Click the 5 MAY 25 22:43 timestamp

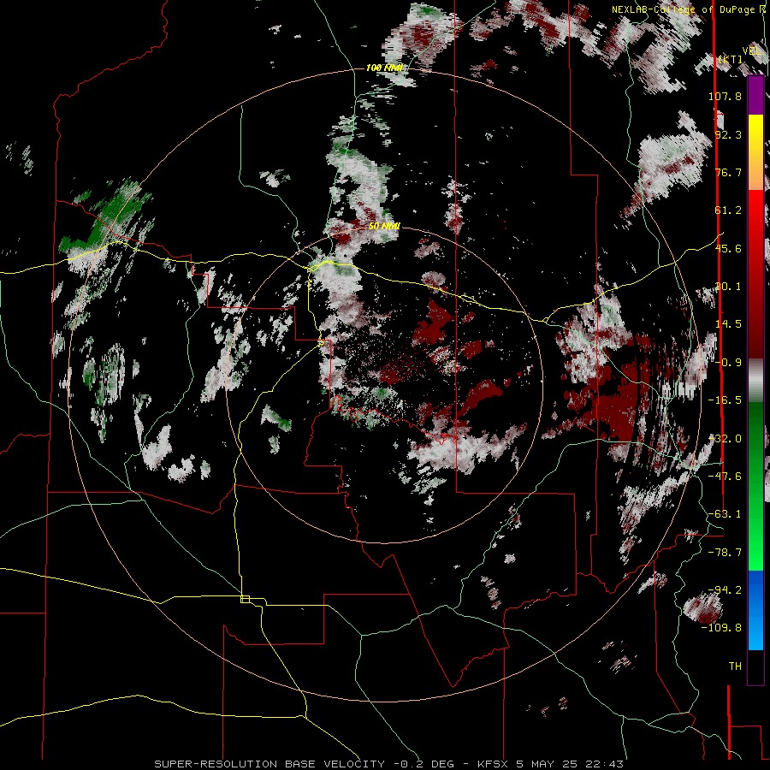tap(570, 764)
